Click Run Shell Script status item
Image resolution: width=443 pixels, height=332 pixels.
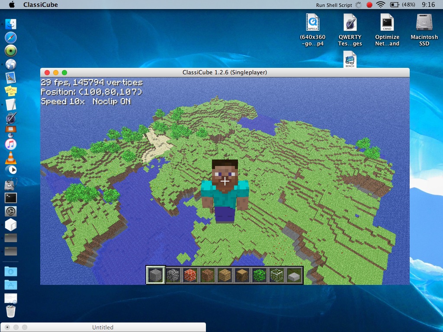tap(334, 5)
